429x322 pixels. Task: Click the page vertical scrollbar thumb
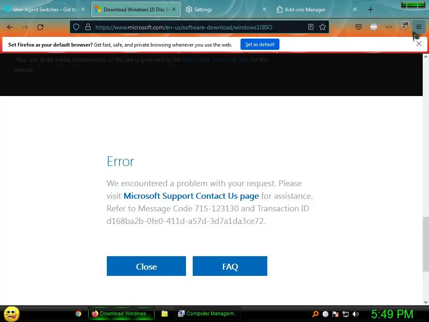point(426,244)
